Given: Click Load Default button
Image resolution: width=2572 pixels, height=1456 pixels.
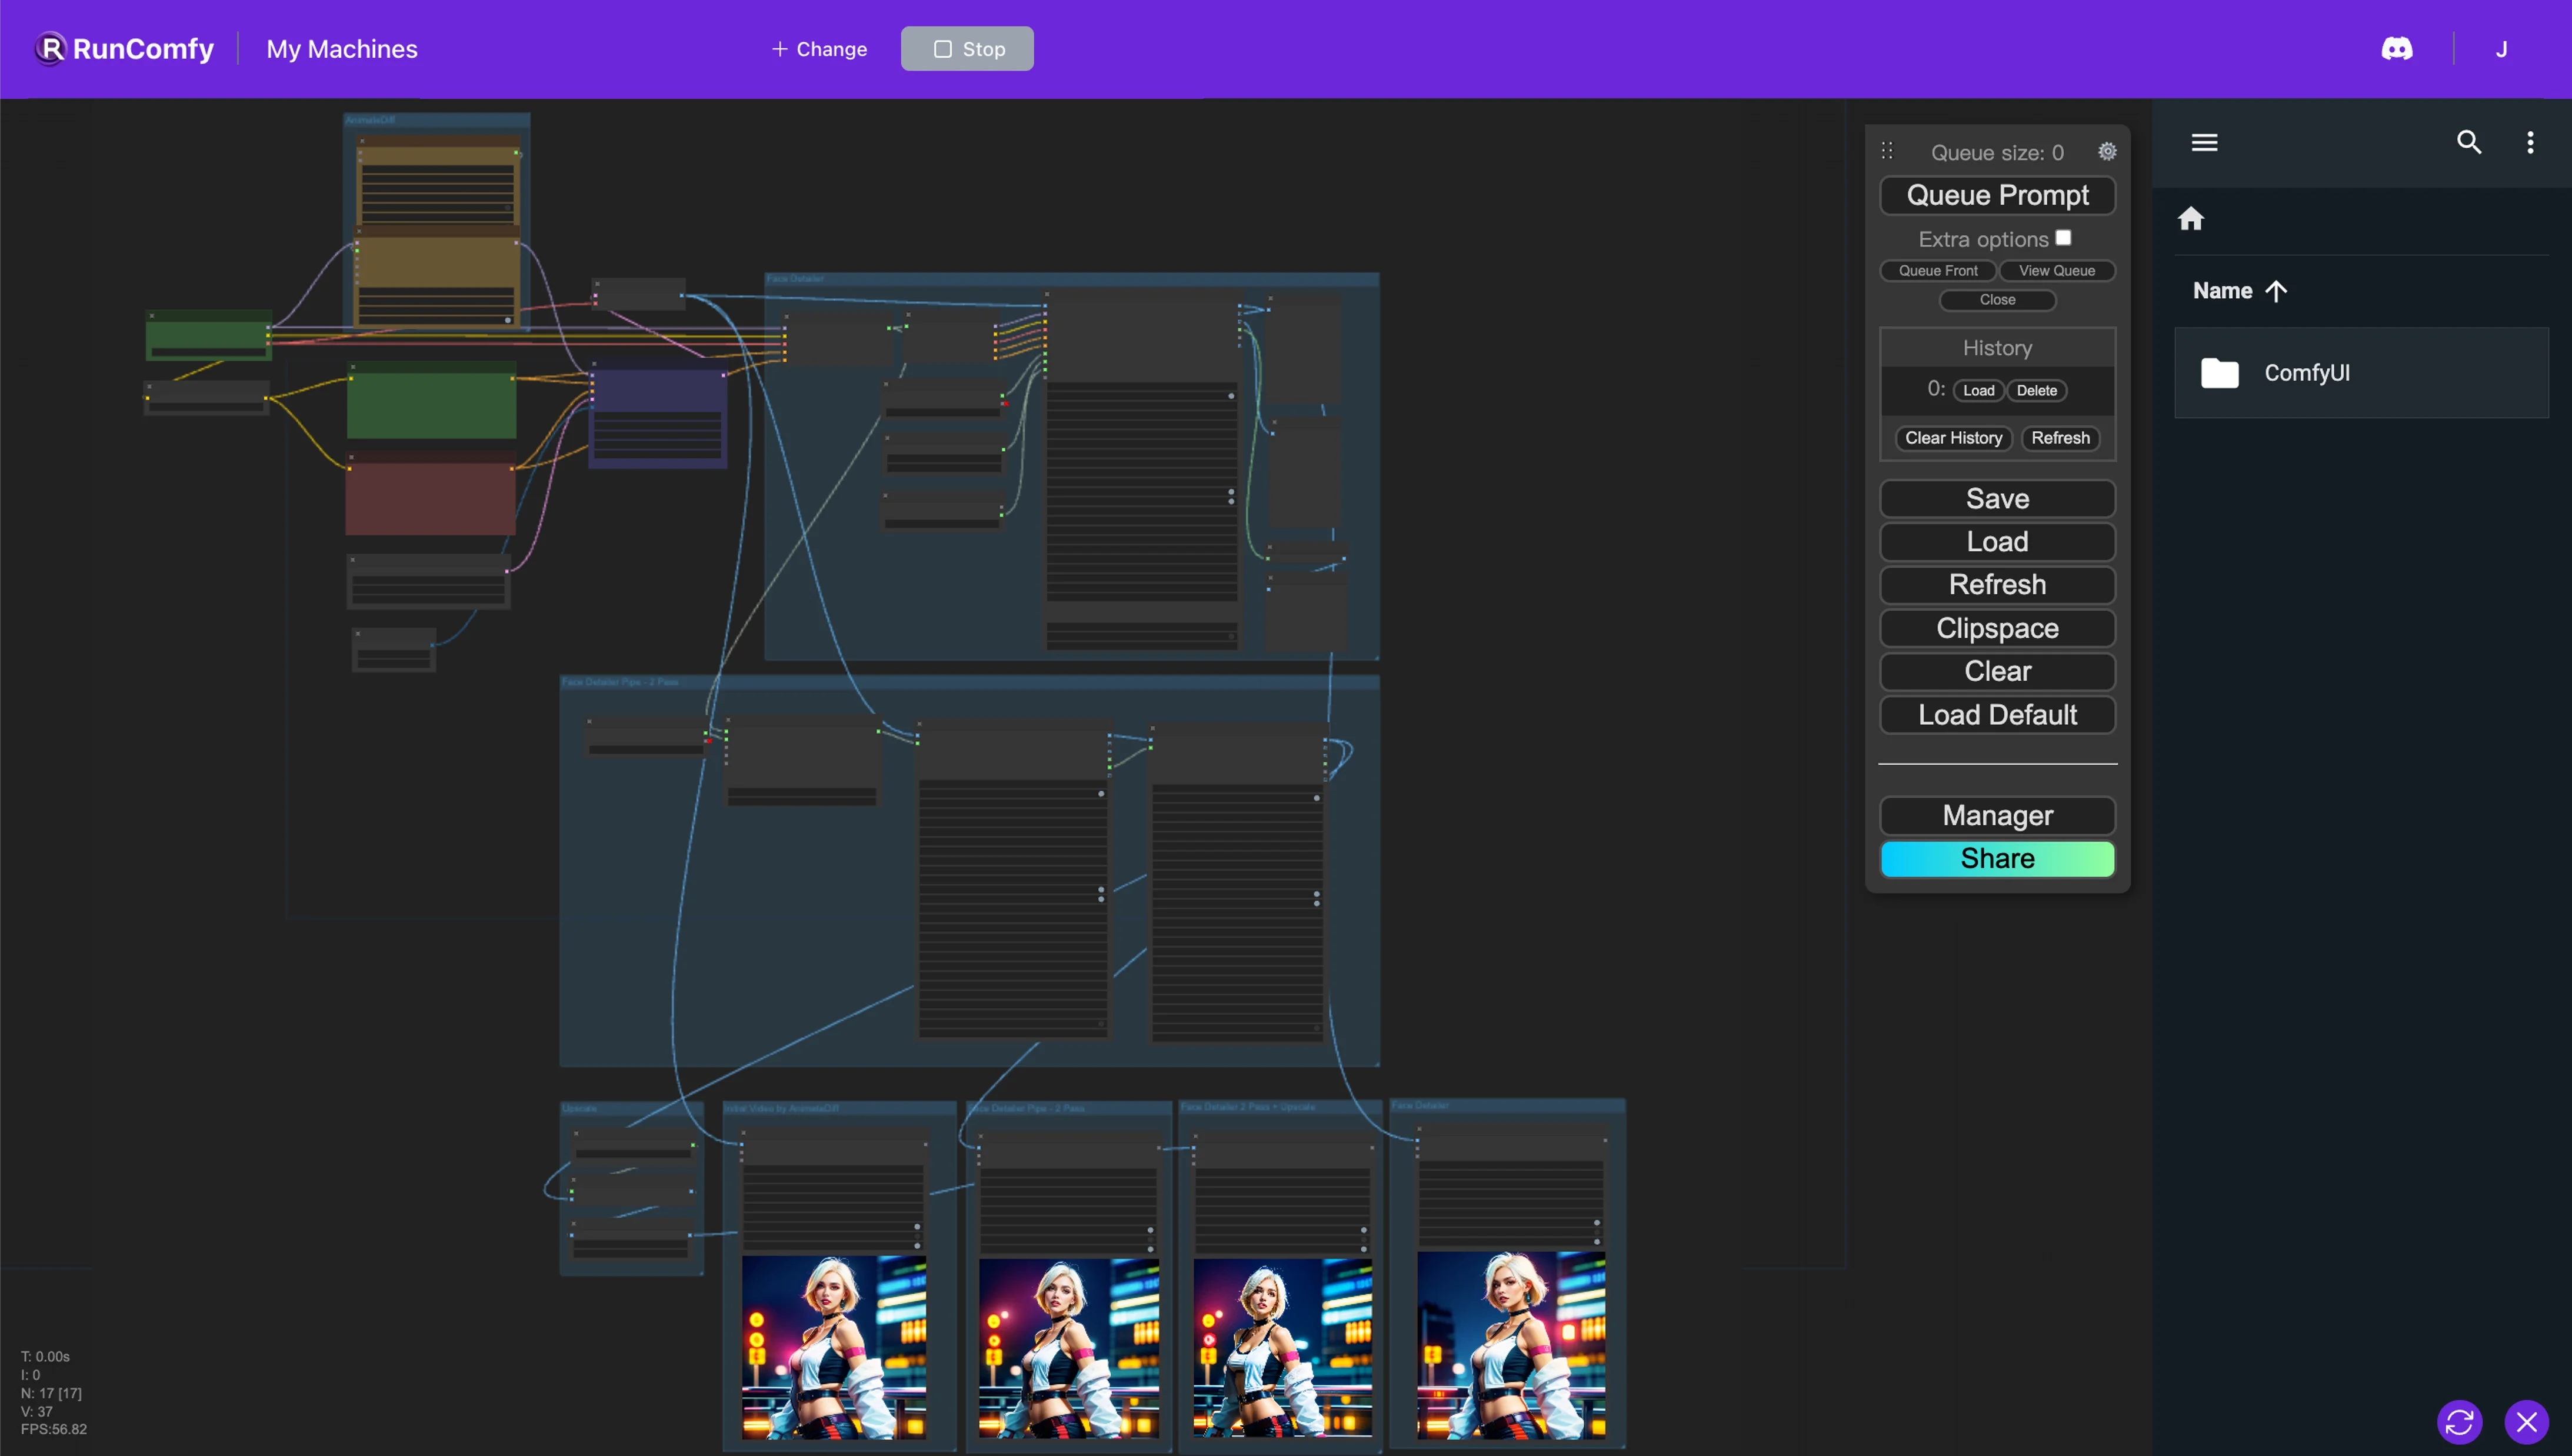Looking at the screenshot, I should click(1997, 714).
